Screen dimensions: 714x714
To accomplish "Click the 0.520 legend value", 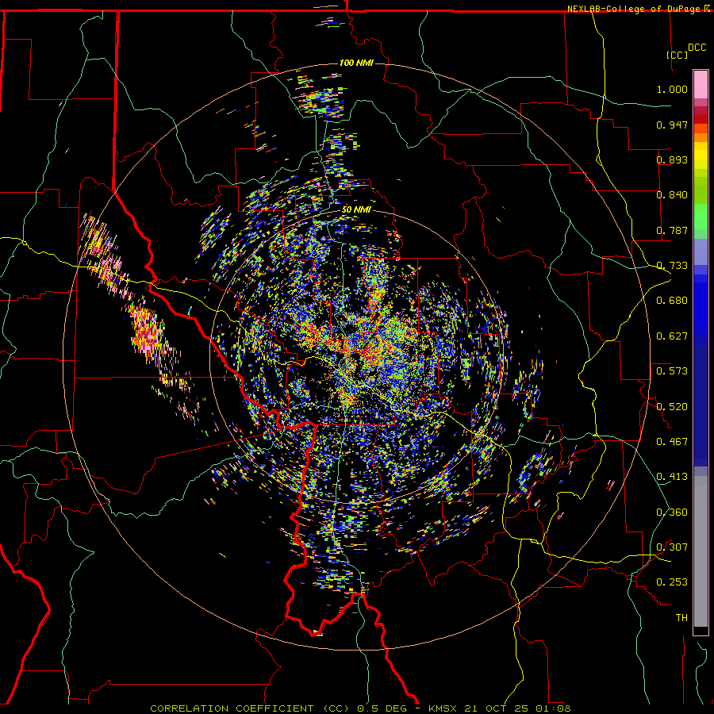I will point(672,407).
